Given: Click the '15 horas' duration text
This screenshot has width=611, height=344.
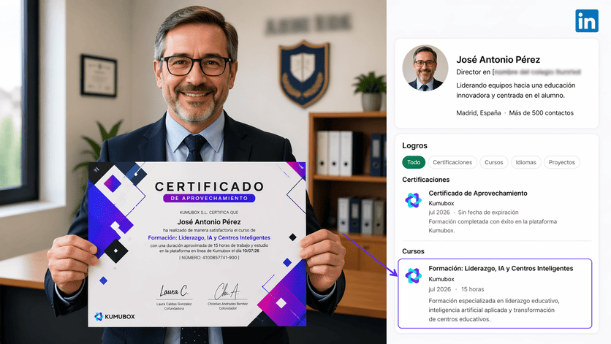Looking at the screenshot, I should click(x=473, y=289).
